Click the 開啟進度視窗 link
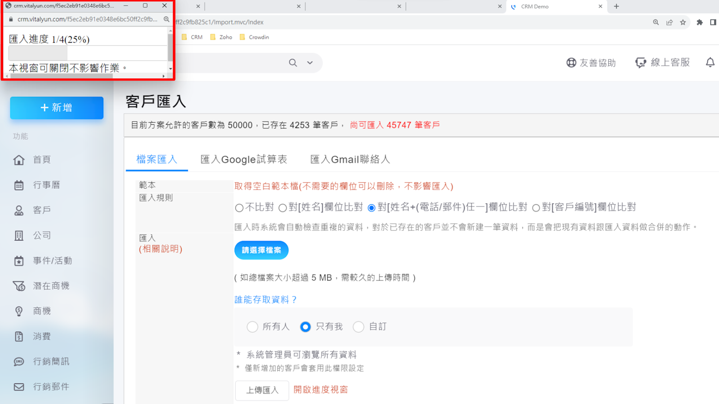This screenshot has width=719, height=404. tap(320, 390)
